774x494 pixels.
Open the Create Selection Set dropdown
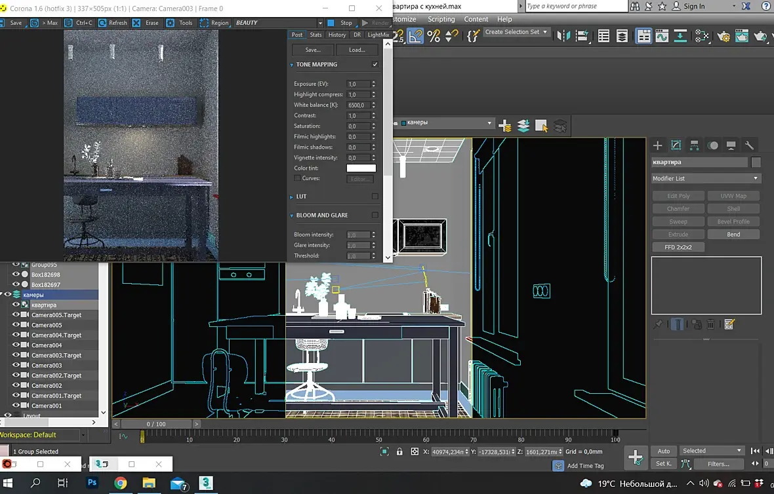point(516,32)
